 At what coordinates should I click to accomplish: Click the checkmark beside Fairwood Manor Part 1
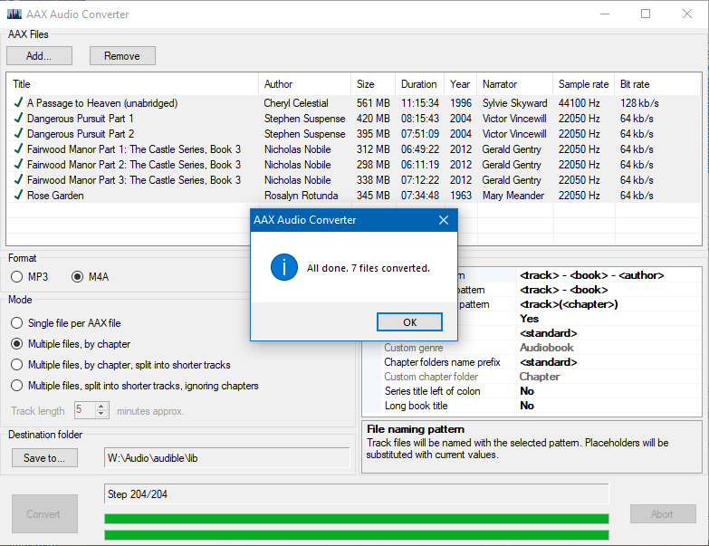[x=18, y=148]
